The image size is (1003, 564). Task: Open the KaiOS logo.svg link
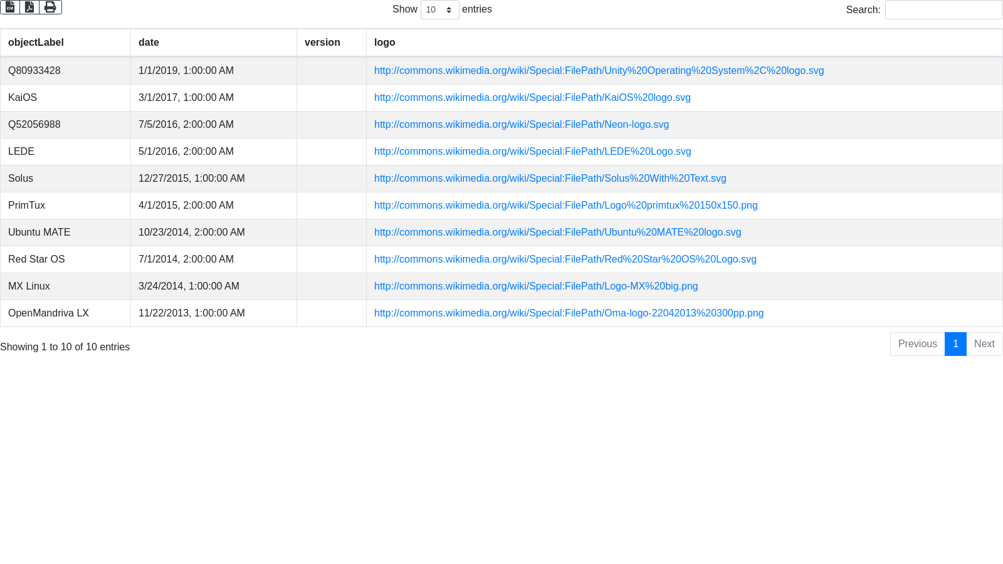[532, 98]
